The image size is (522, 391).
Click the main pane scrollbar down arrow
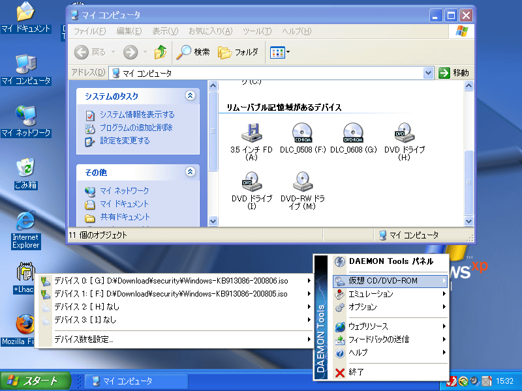468,221
